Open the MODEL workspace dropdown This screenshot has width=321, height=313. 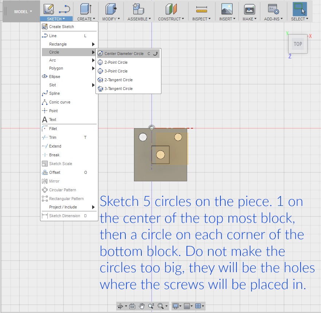pyautogui.click(x=23, y=12)
